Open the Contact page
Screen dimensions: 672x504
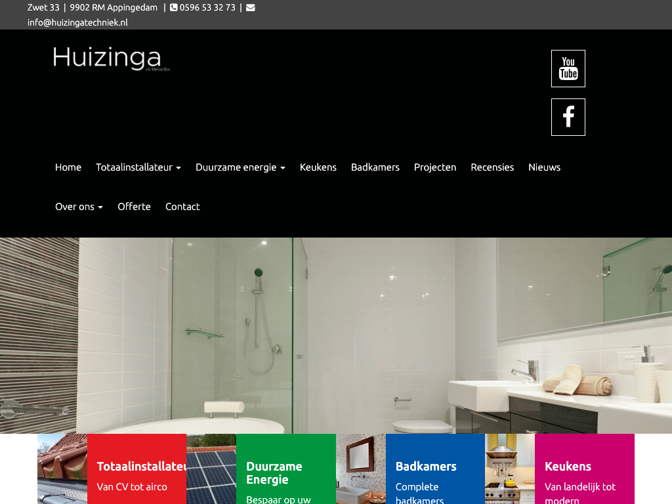(x=182, y=207)
